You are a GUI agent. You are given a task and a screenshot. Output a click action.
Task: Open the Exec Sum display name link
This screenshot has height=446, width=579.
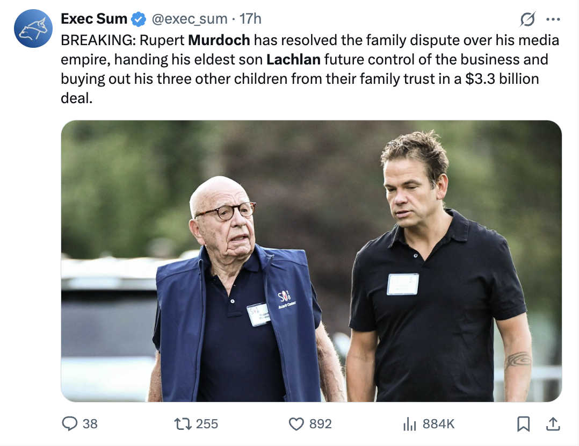[x=94, y=19]
